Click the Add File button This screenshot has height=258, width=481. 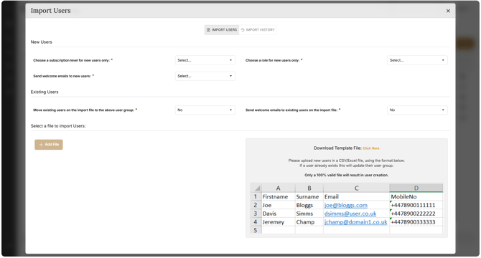[x=49, y=145]
